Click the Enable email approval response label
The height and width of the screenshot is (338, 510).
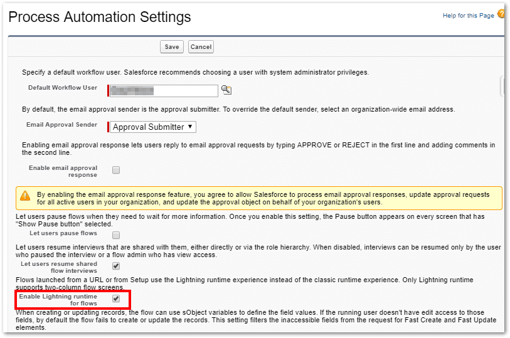pos(63,171)
